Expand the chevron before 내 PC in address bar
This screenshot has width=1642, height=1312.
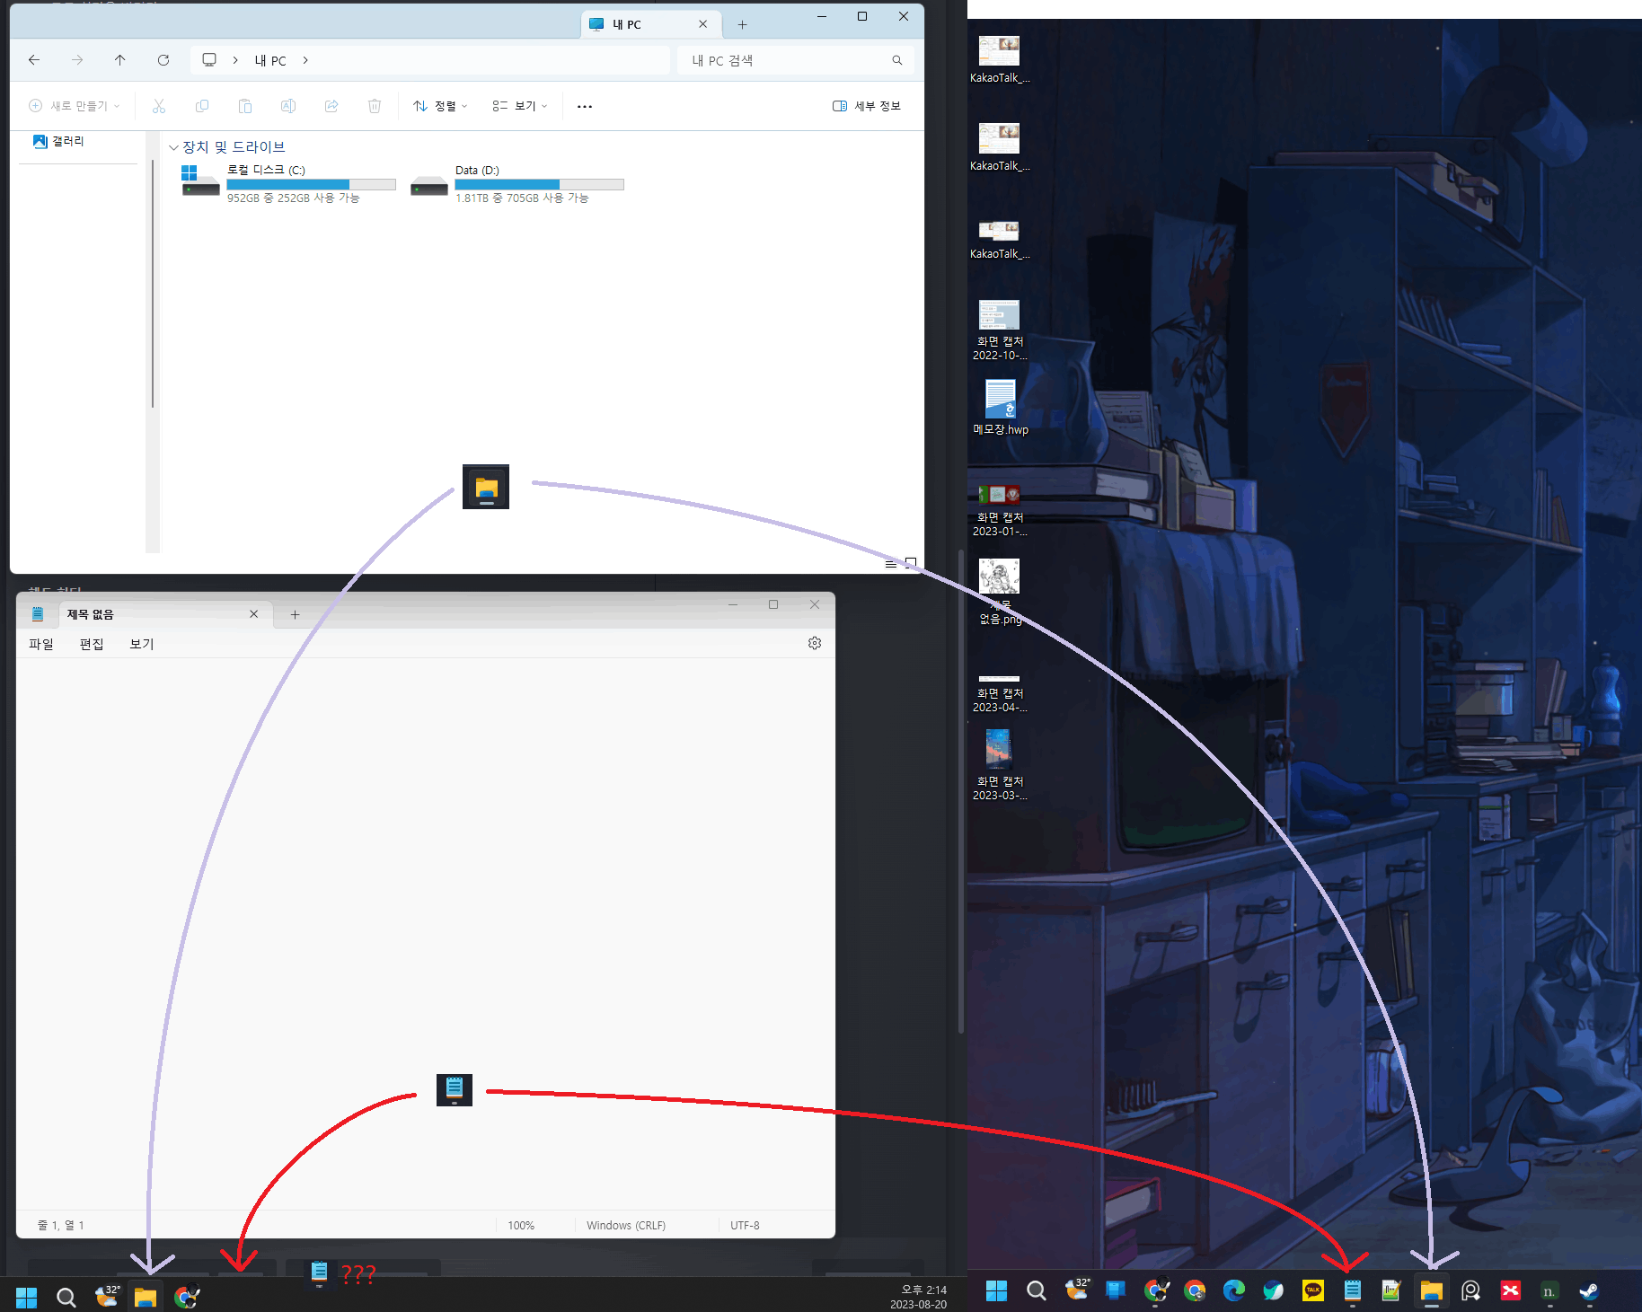[x=235, y=60]
